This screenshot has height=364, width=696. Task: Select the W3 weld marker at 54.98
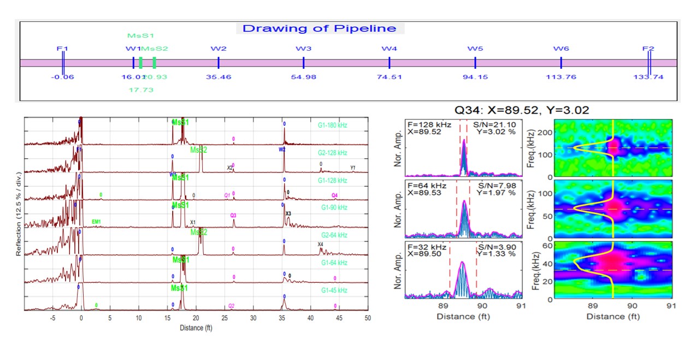[x=304, y=62]
